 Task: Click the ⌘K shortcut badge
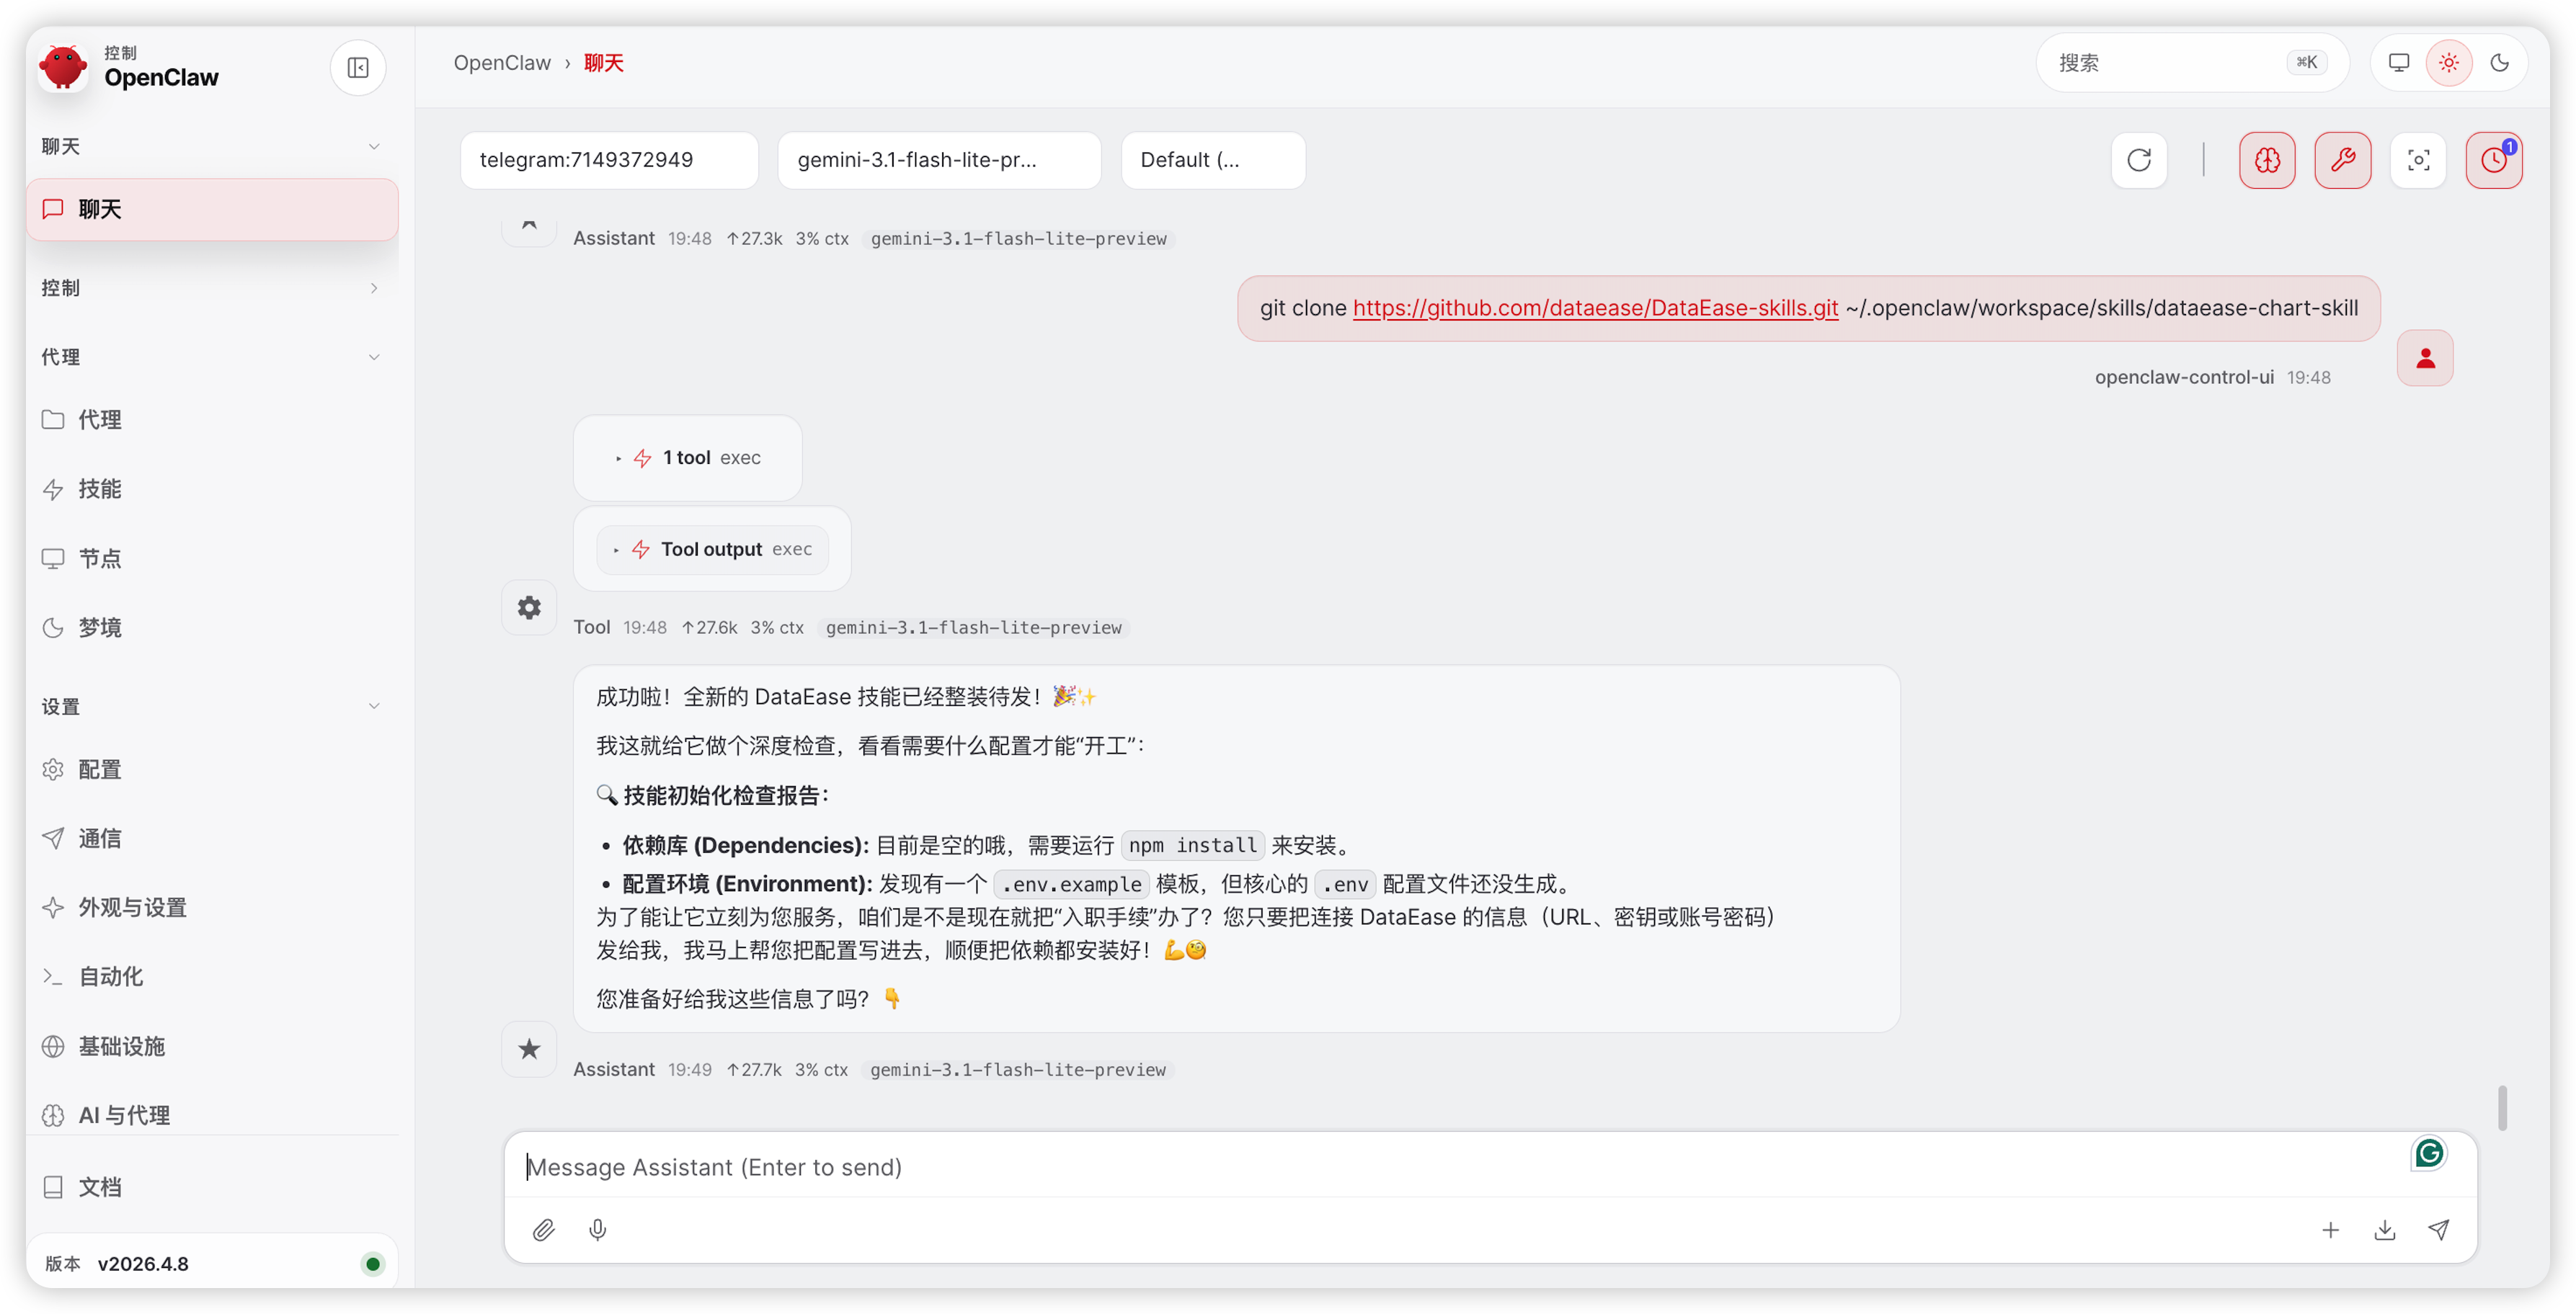(x=2307, y=63)
